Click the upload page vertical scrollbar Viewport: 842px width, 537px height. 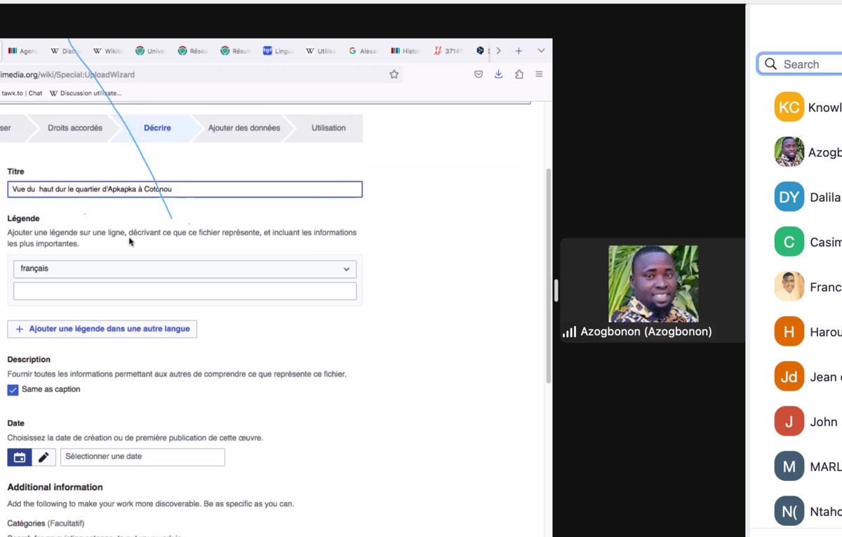point(549,276)
